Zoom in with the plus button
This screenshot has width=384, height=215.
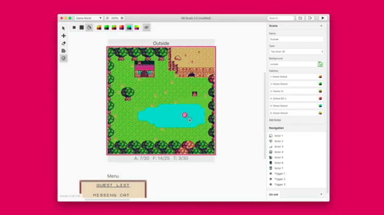point(122,18)
